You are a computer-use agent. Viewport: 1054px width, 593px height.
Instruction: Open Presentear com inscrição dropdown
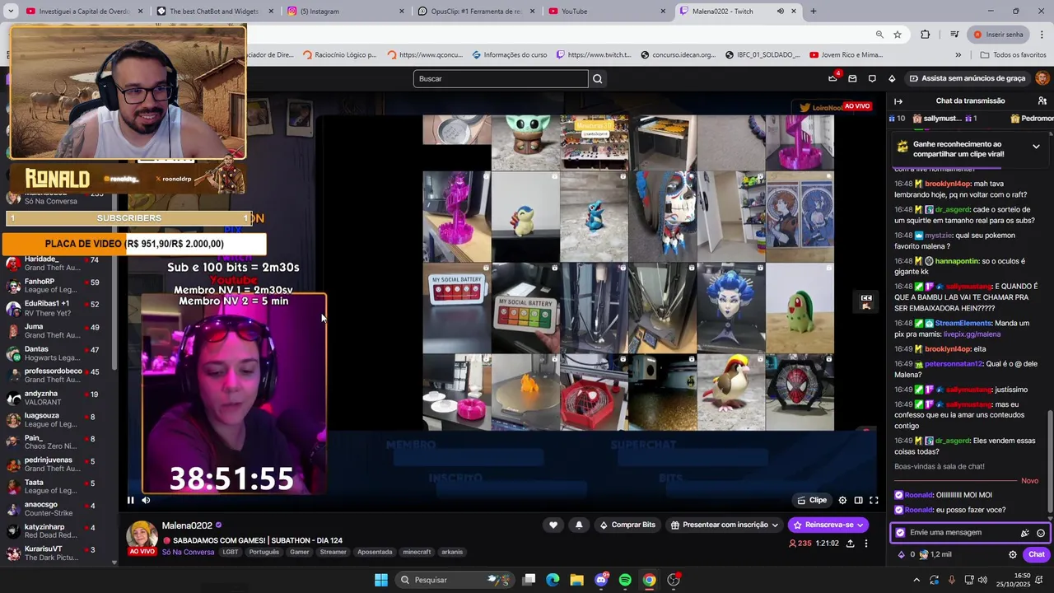724,525
